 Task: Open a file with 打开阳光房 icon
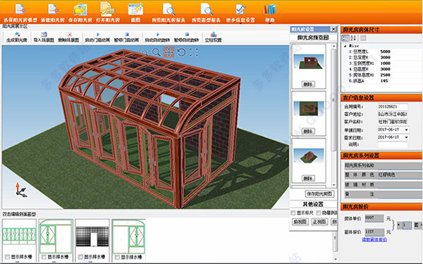tap(108, 12)
